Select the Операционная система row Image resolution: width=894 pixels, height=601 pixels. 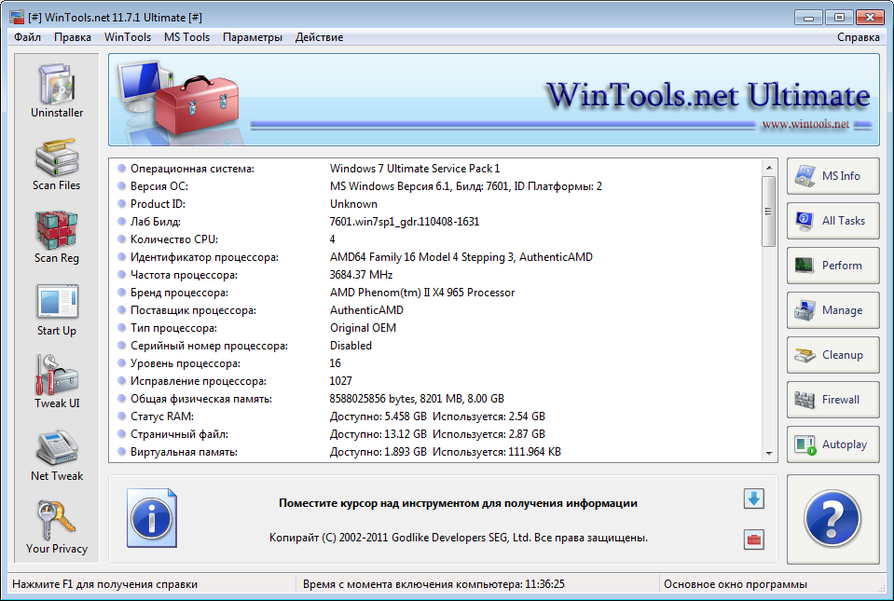(x=436, y=169)
